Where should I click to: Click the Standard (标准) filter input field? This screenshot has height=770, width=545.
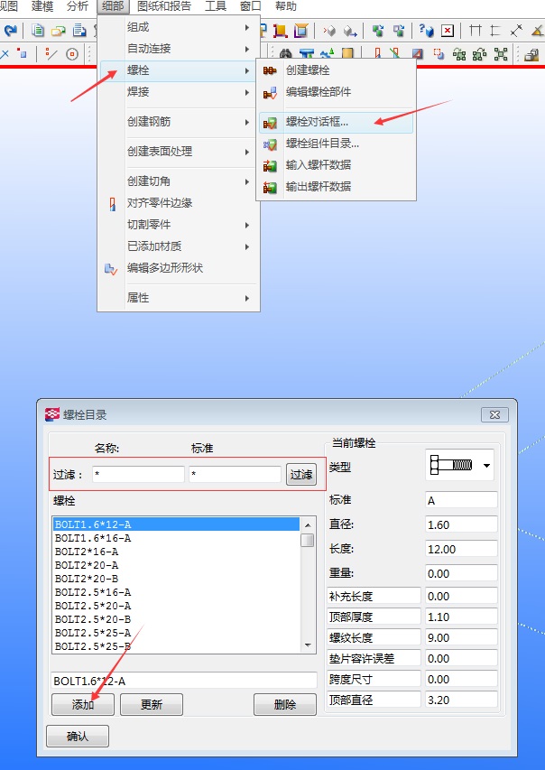point(235,475)
